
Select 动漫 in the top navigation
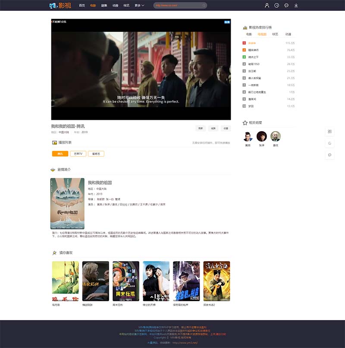click(115, 5)
